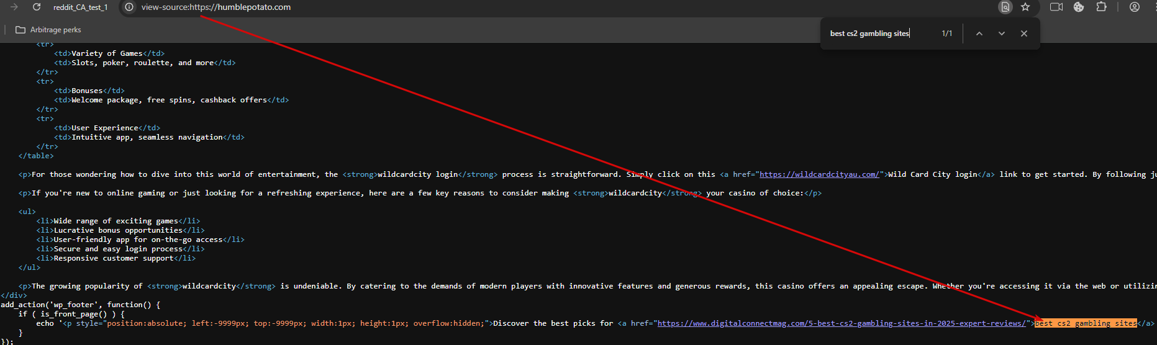Open the wildcardcityau.com link in the source
The image size is (1157, 345).
pyautogui.click(x=819, y=174)
